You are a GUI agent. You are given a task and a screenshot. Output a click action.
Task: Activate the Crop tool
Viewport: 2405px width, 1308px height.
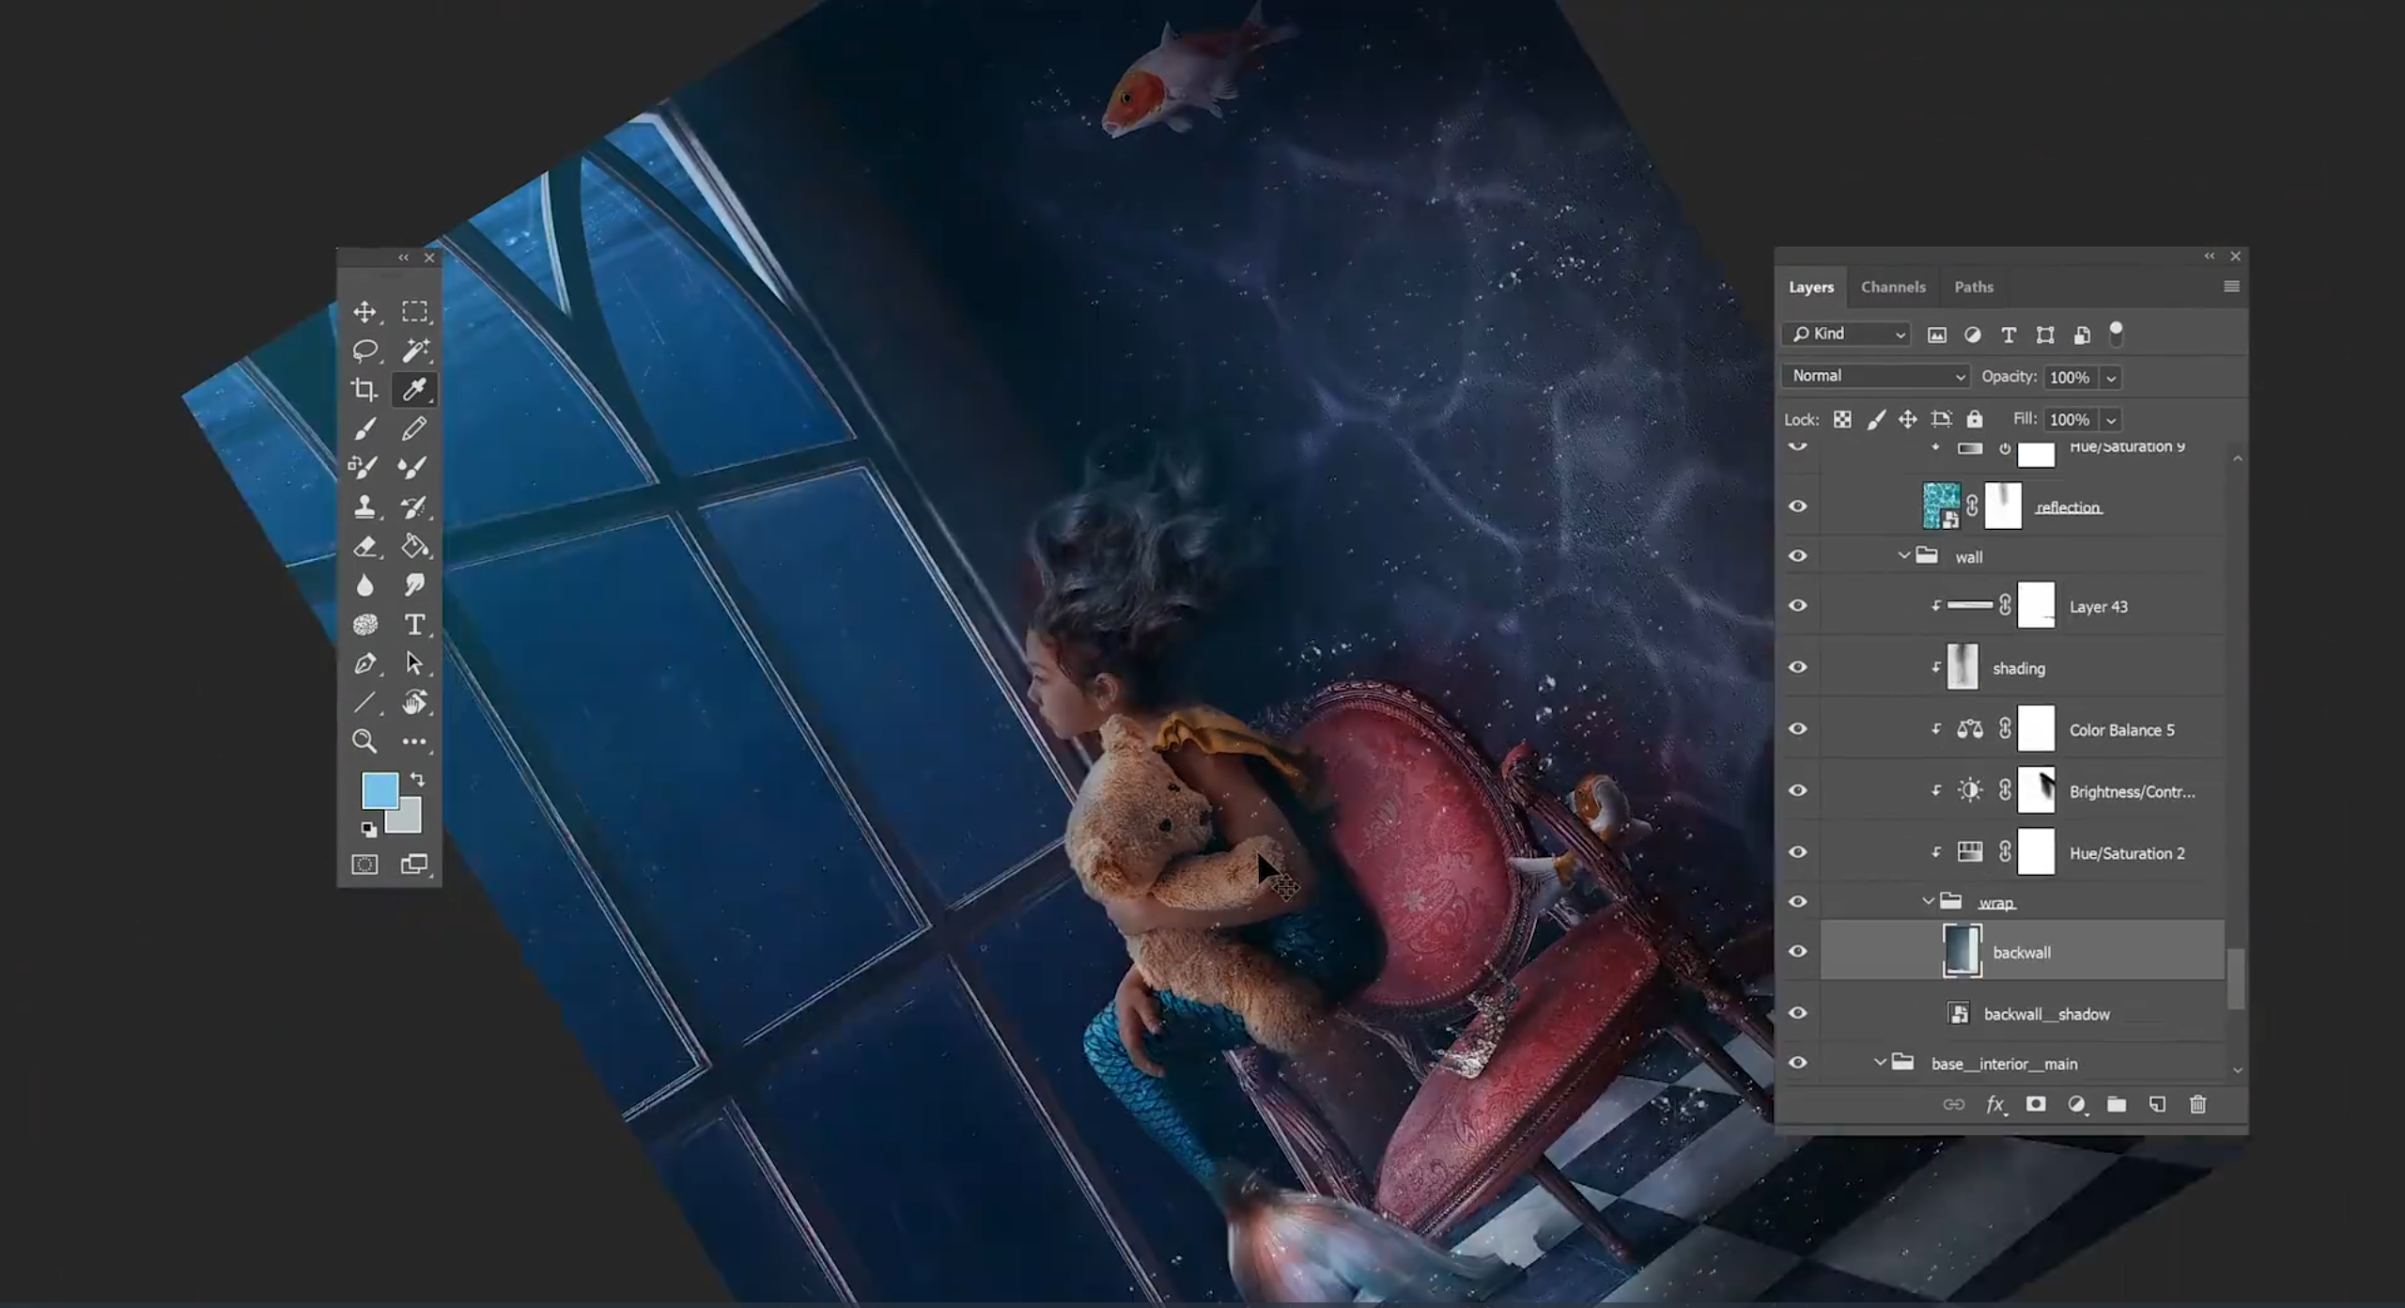(365, 389)
